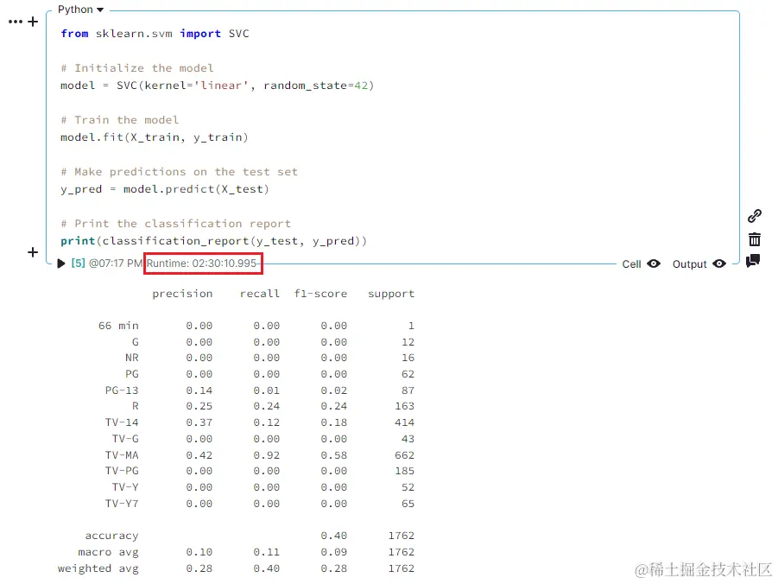The height and width of the screenshot is (584, 778).
Task: Copy the cell link with chain icon
Action: pos(754,215)
